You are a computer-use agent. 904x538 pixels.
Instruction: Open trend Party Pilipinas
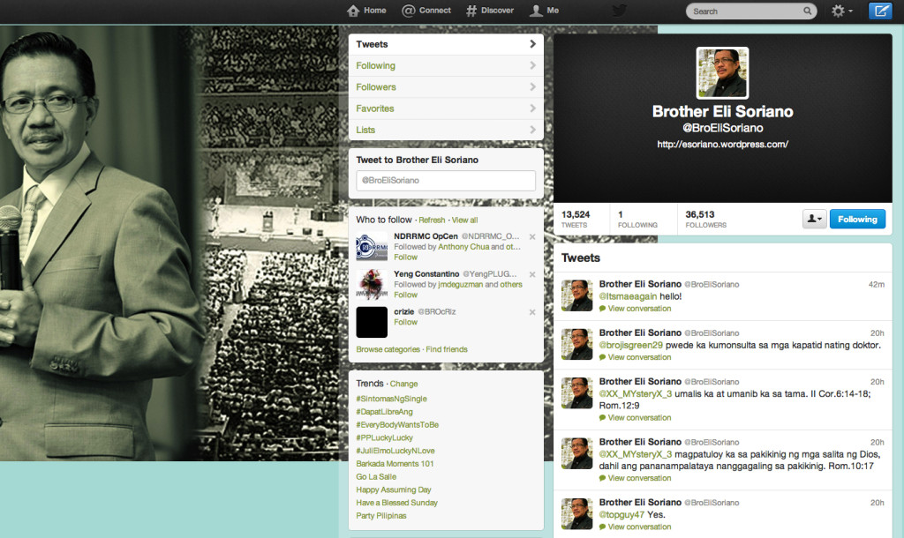(x=381, y=516)
